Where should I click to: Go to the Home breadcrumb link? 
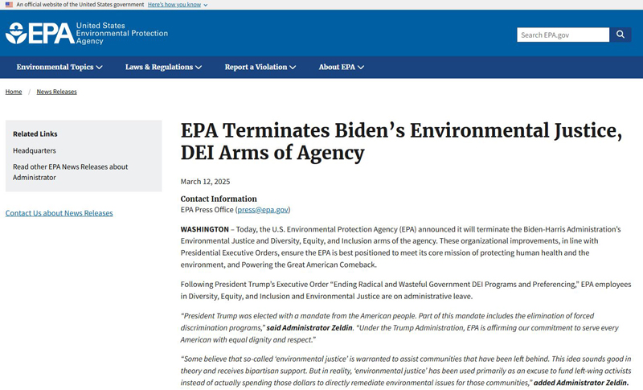tap(14, 92)
